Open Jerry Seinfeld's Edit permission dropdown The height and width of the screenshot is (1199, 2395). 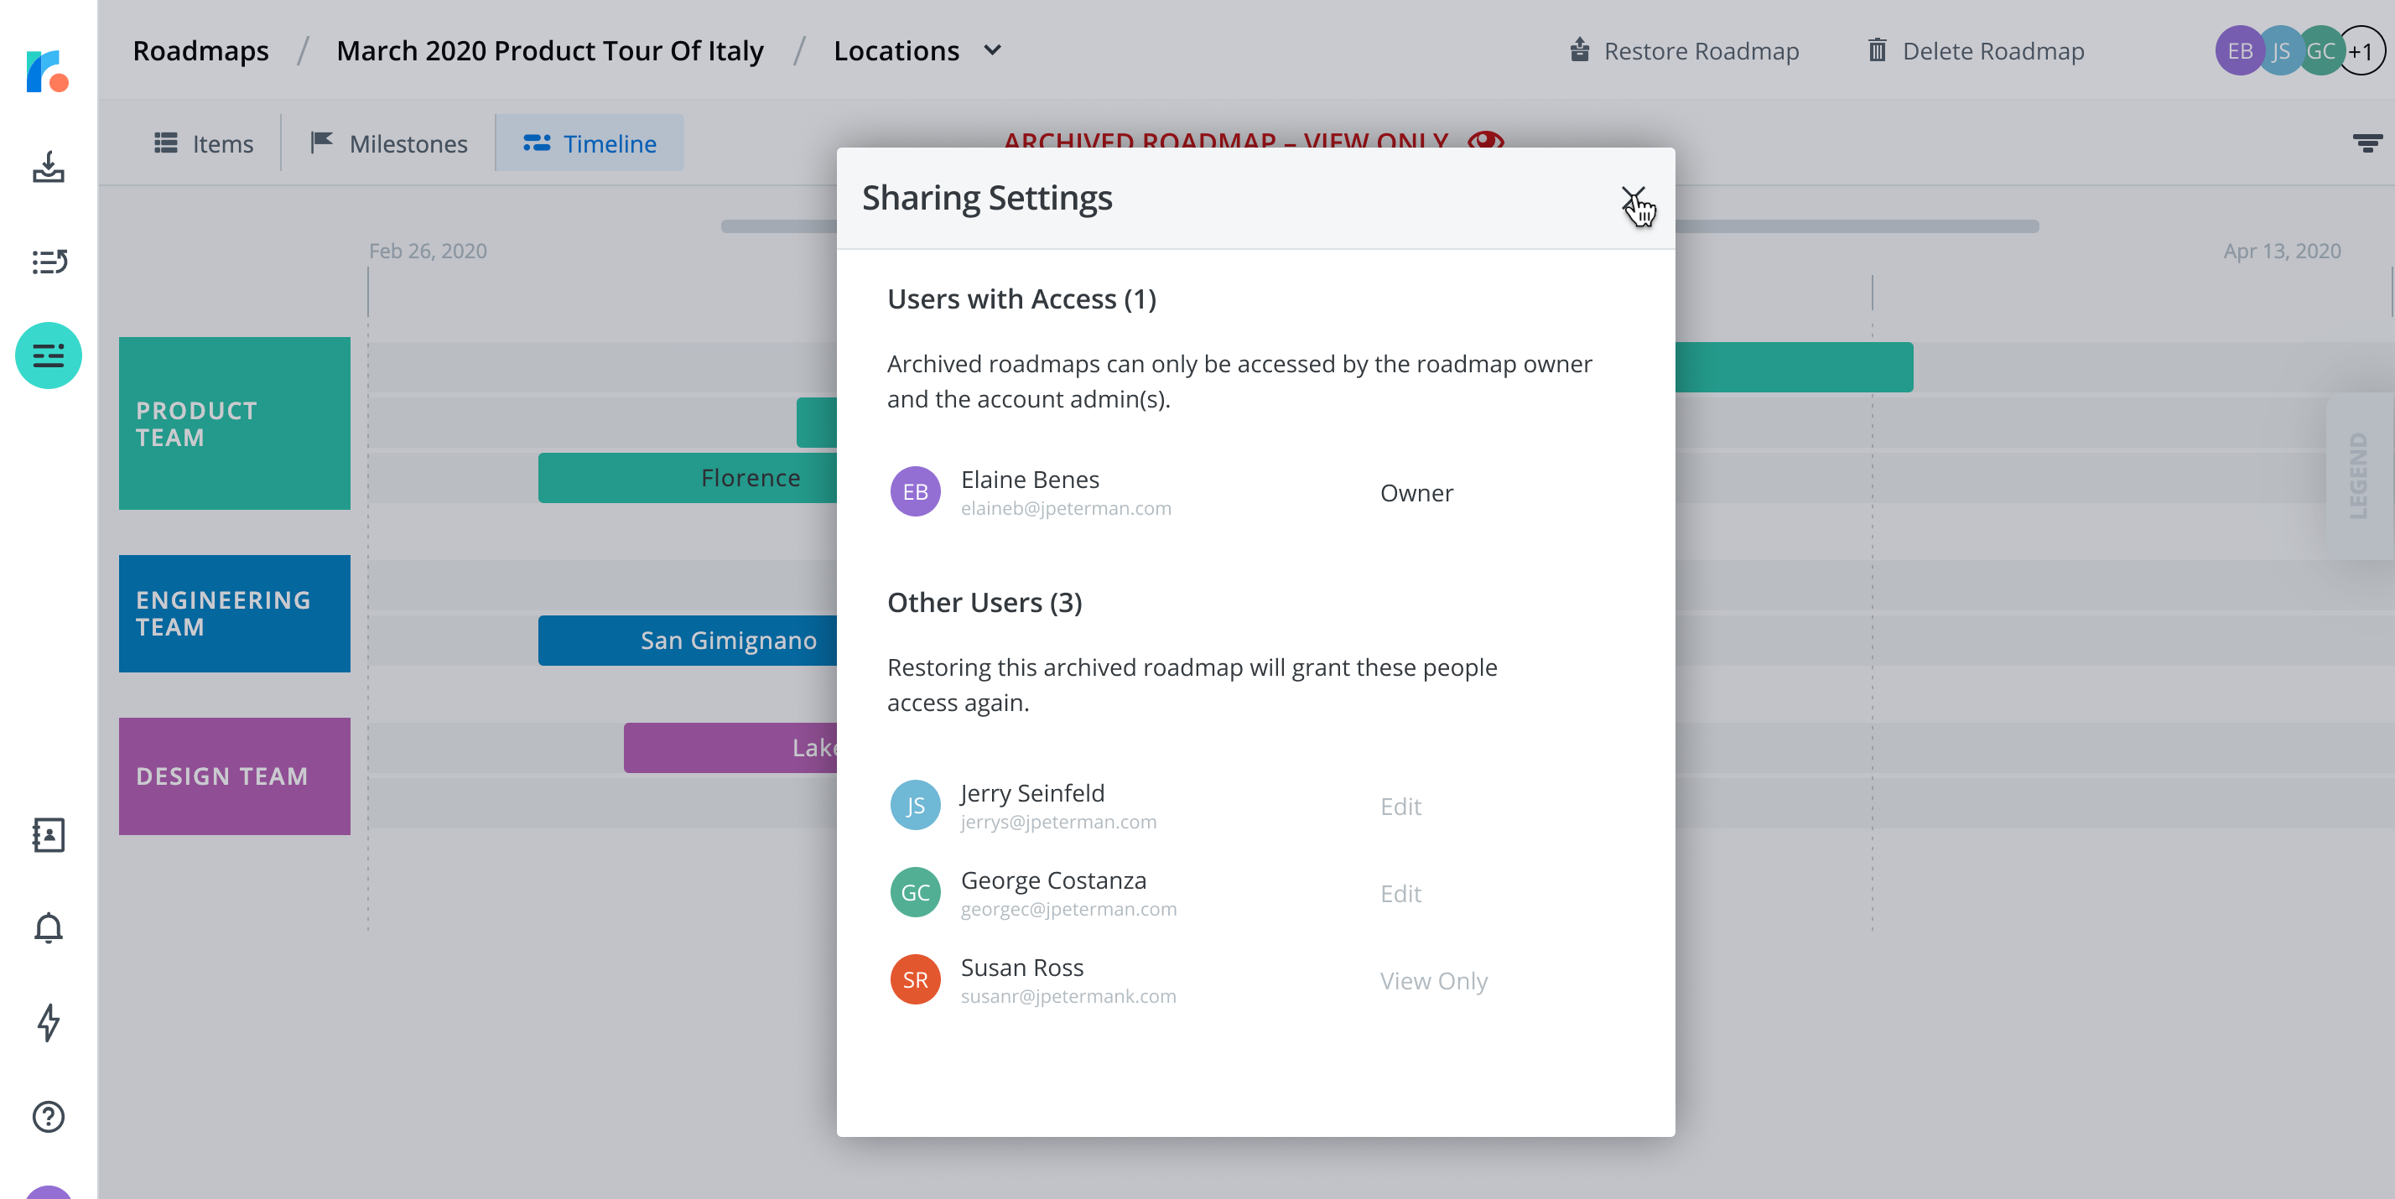click(x=1400, y=806)
